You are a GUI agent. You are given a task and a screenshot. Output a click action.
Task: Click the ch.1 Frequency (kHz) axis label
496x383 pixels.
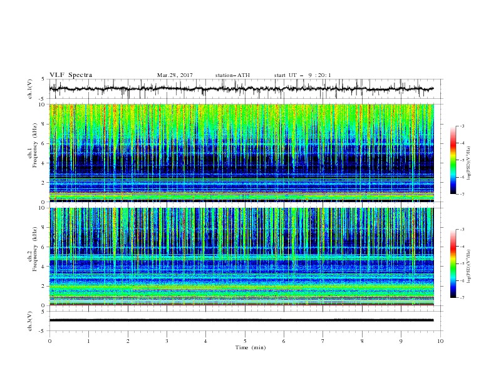point(33,144)
